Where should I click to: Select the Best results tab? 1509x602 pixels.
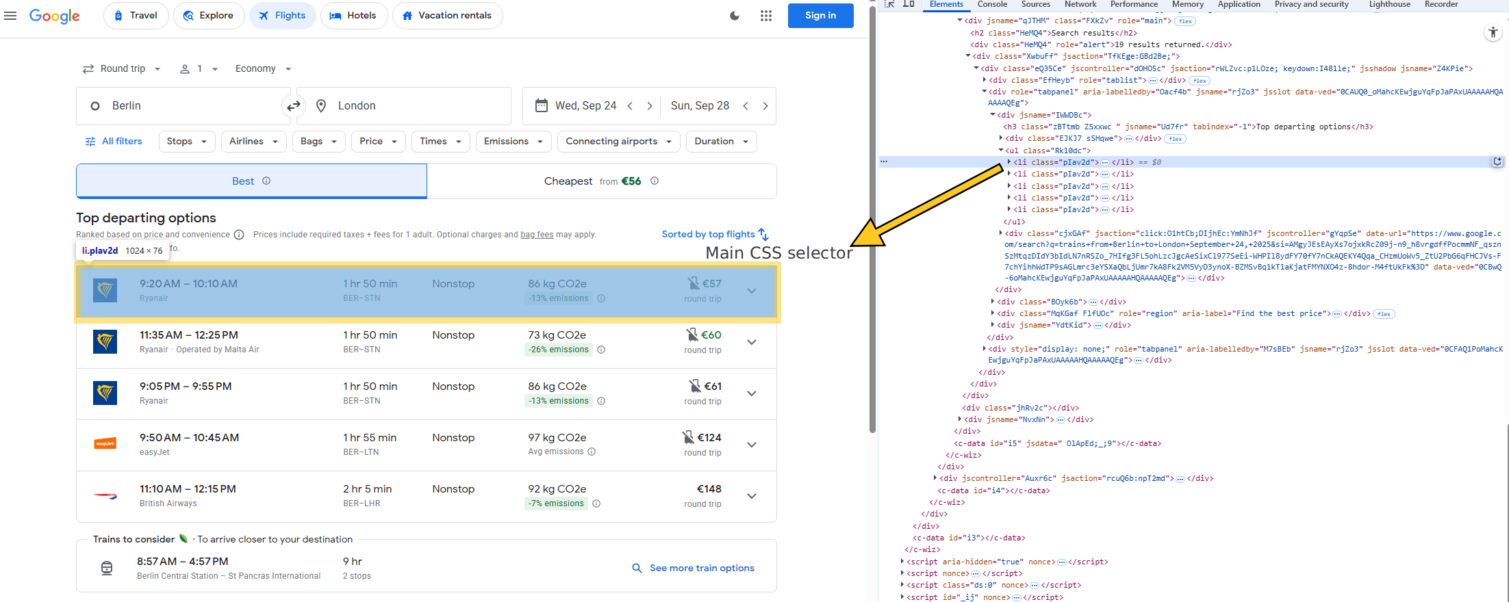(x=251, y=181)
